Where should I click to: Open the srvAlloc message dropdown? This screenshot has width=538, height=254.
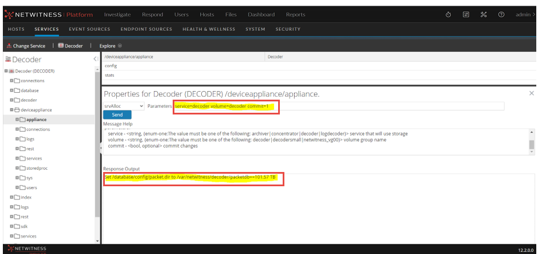pos(123,106)
